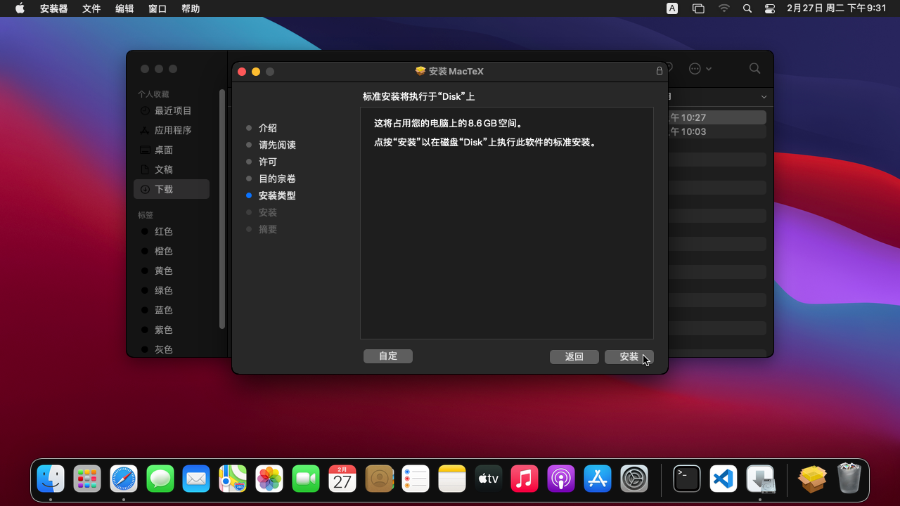
Task: Open the 帮助 menu
Action: pos(191,8)
